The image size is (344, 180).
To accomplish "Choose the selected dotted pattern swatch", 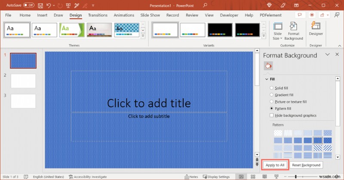I will point(318,140).
